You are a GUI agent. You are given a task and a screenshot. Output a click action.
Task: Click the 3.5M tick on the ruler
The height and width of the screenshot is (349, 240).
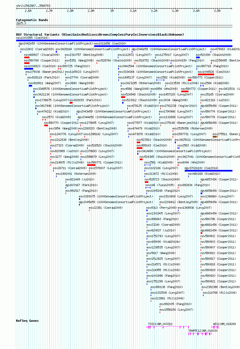pos(217,11)
